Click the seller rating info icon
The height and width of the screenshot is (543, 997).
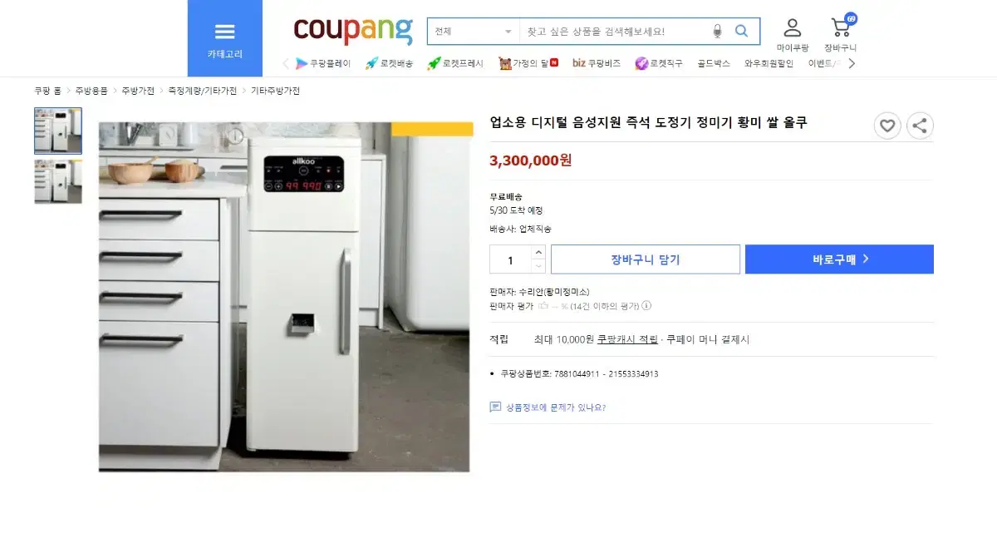[x=646, y=305]
